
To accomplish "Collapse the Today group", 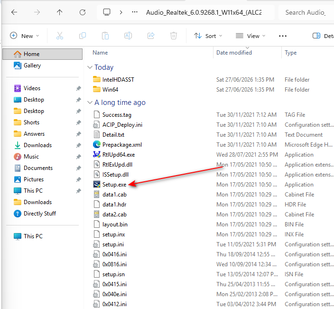I will [x=90, y=67].
